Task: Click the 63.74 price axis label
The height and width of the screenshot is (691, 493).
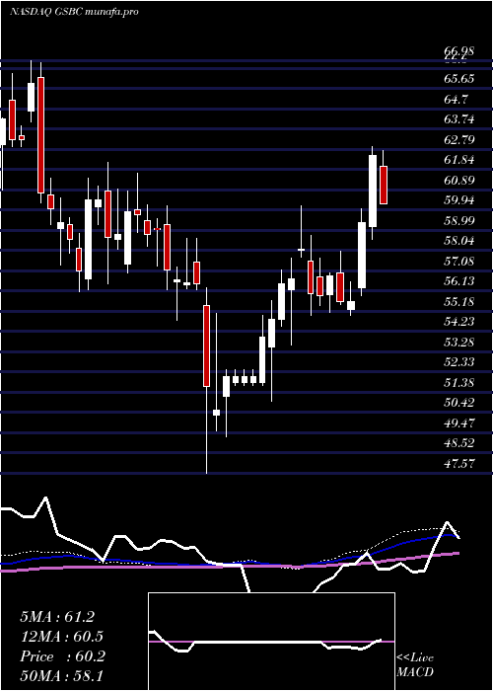Action: coord(458,119)
